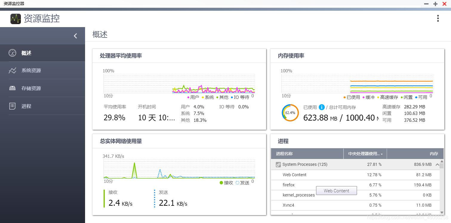451x223 pixels.
Task: Click the 2.4 KB/s receive rate
Action: (x=120, y=203)
